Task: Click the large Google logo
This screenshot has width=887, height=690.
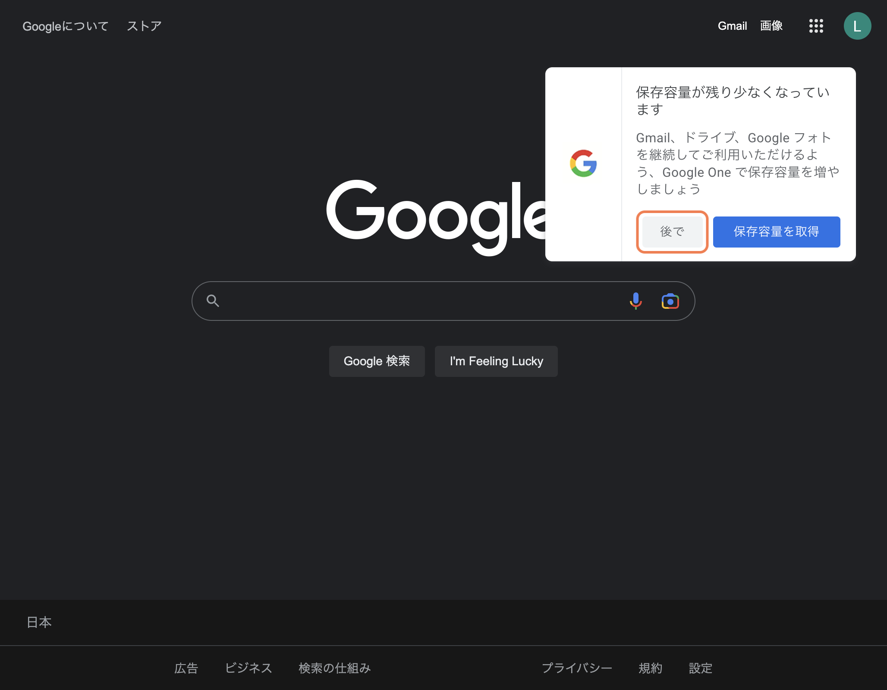Action: click(x=436, y=218)
